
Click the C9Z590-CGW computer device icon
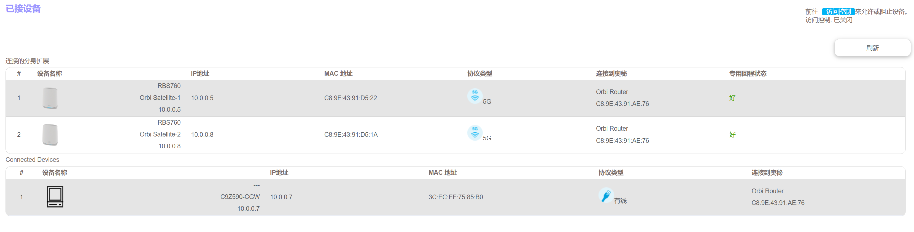(x=55, y=196)
